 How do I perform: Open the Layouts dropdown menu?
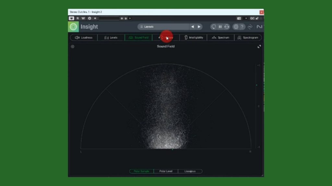click(163, 27)
